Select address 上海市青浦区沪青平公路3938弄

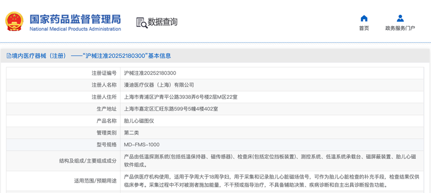(181, 97)
